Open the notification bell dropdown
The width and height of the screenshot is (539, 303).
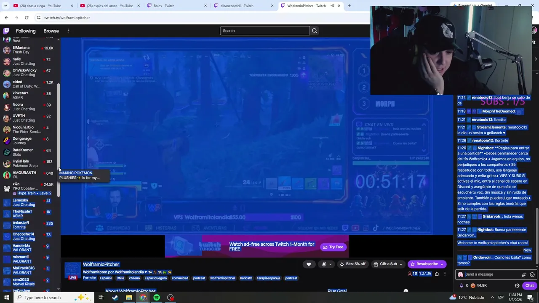pyautogui.click(x=326, y=264)
